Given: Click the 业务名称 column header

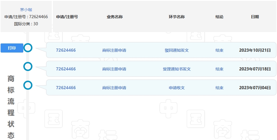Looking at the screenshot, I should pyautogui.click(x=115, y=17).
